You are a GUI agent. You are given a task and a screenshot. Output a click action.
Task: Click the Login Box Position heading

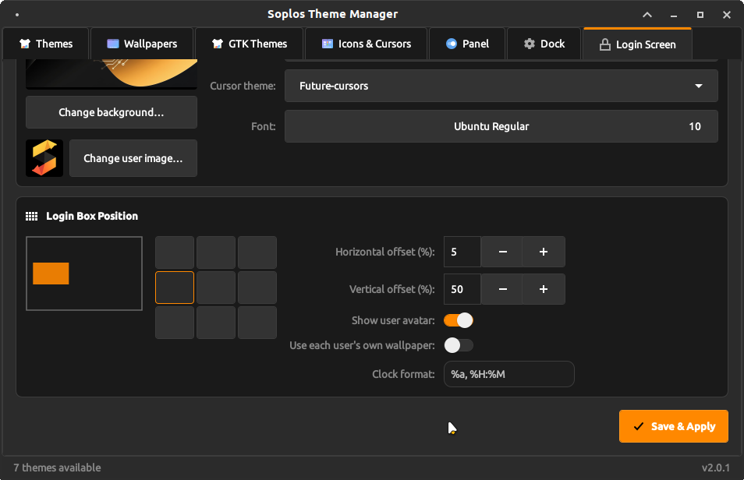point(92,217)
